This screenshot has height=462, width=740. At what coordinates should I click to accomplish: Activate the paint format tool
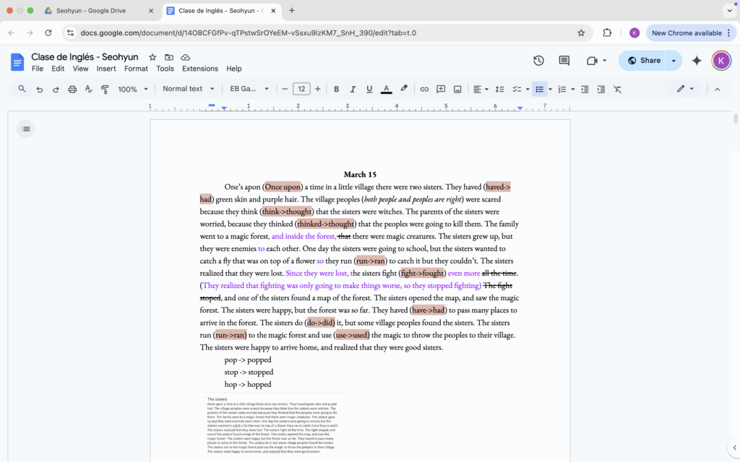click(x=105, y=89)
